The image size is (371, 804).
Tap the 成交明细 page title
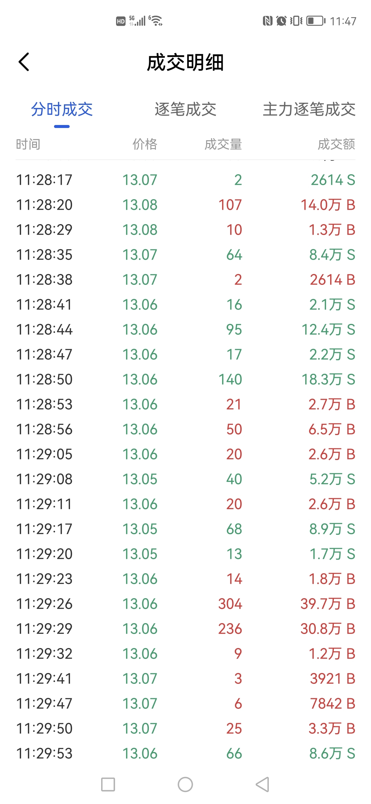[185, 62]
